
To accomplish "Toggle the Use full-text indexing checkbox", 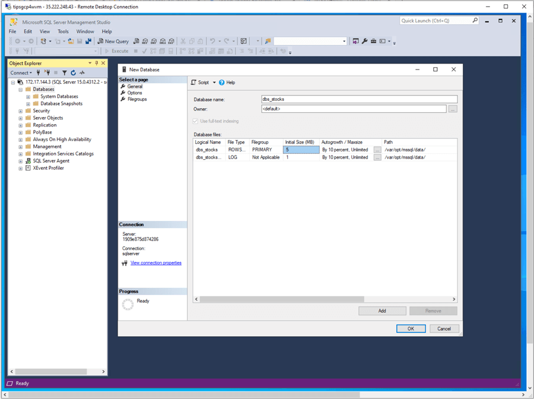I will point(196,121).
